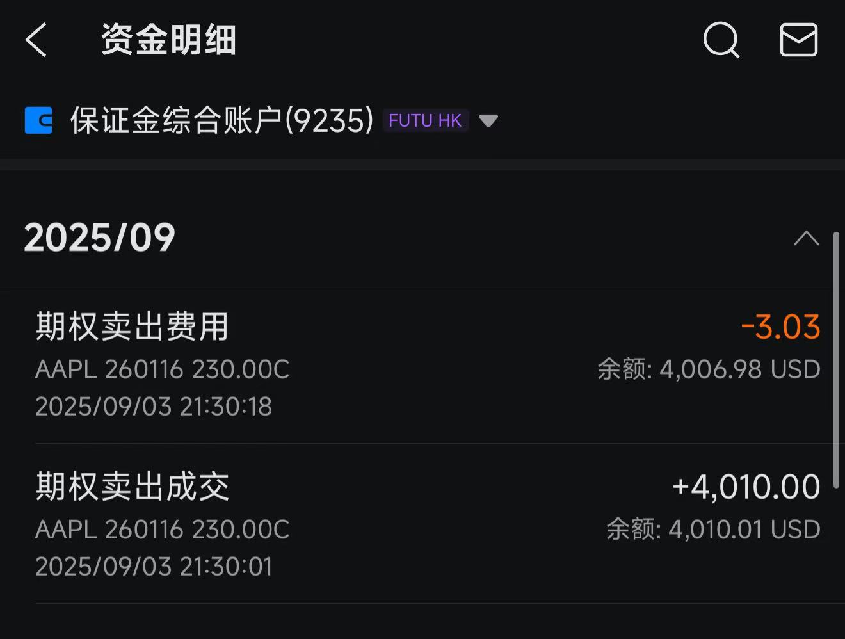Image resolution: width=845 pixels, height=639 pixels.
Task: Click the timestamp 2025/09/03 21:30:01
Action: [x=154, y=567]
